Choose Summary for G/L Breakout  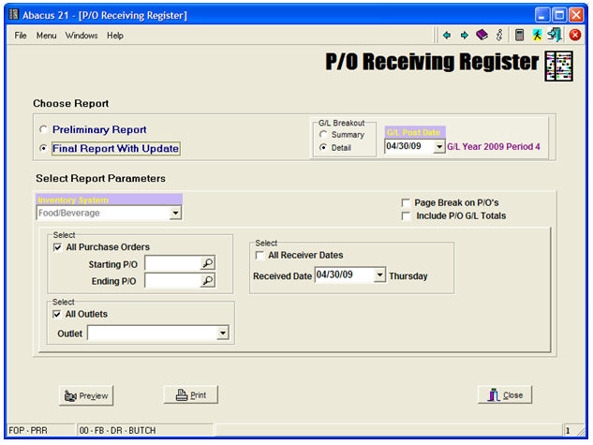click(x=323, y=135)
